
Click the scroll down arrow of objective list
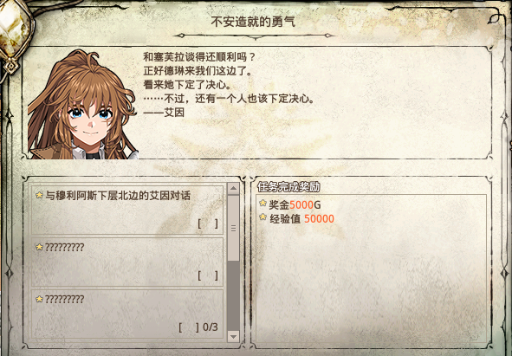233,336
